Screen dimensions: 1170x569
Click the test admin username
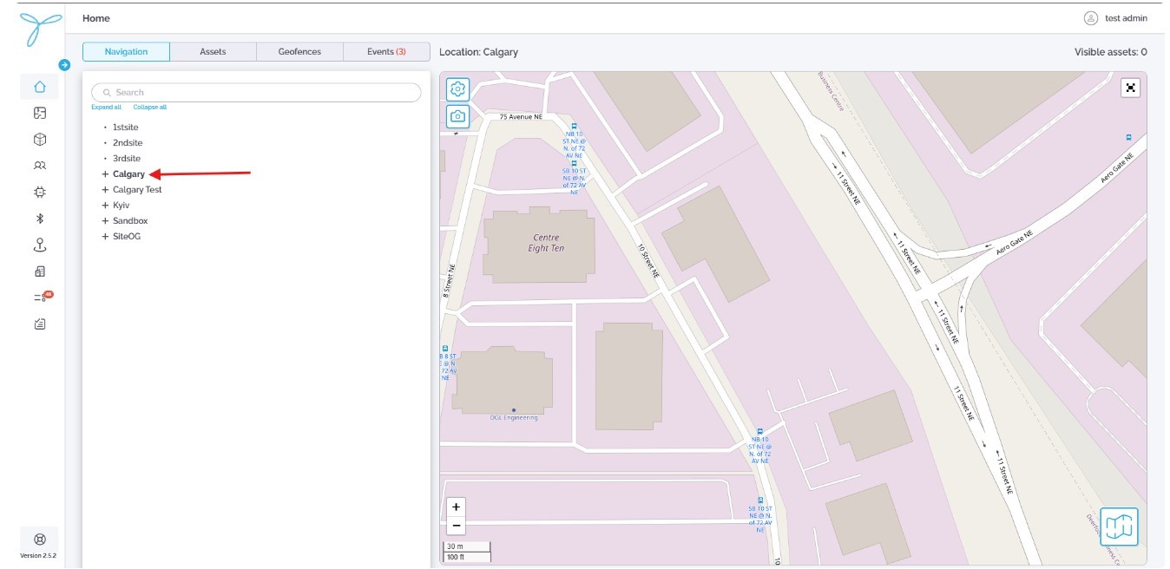pyautogui.click(x=1126, y=18)
